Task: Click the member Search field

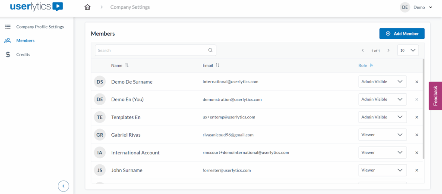Action: pos(151,50)
